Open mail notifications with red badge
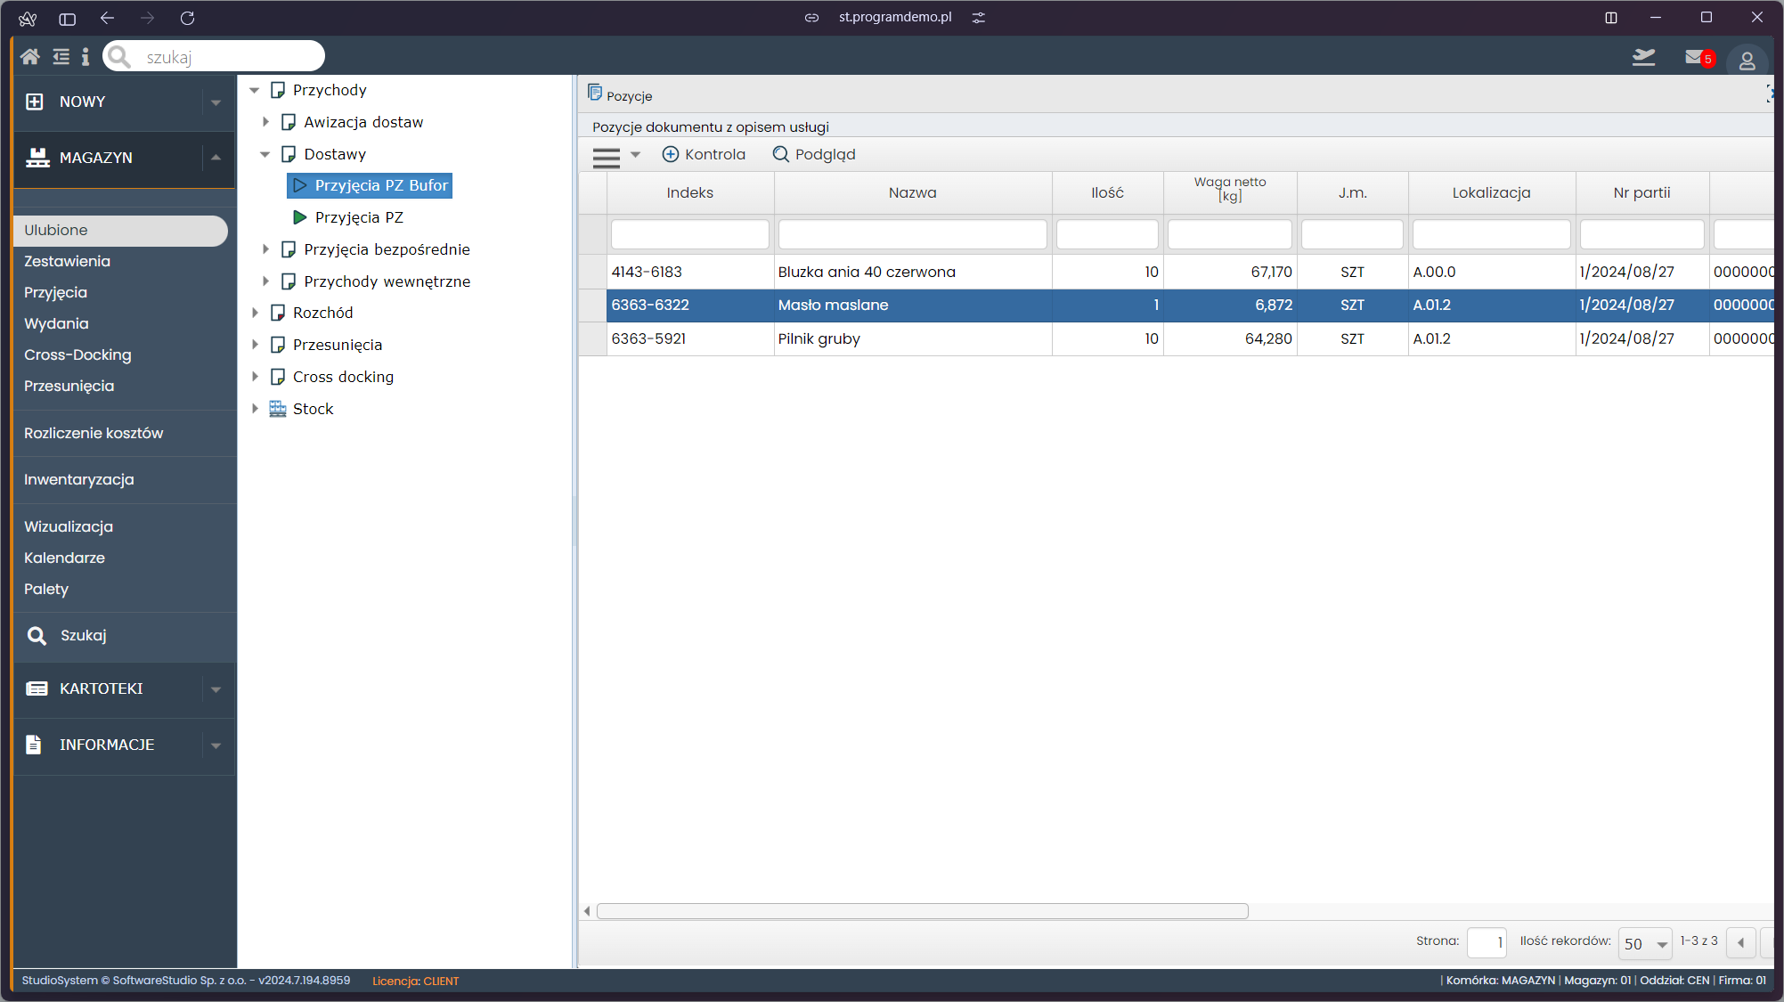 [1699, 58]
